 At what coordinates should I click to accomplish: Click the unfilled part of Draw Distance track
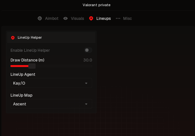pos(64,66)
